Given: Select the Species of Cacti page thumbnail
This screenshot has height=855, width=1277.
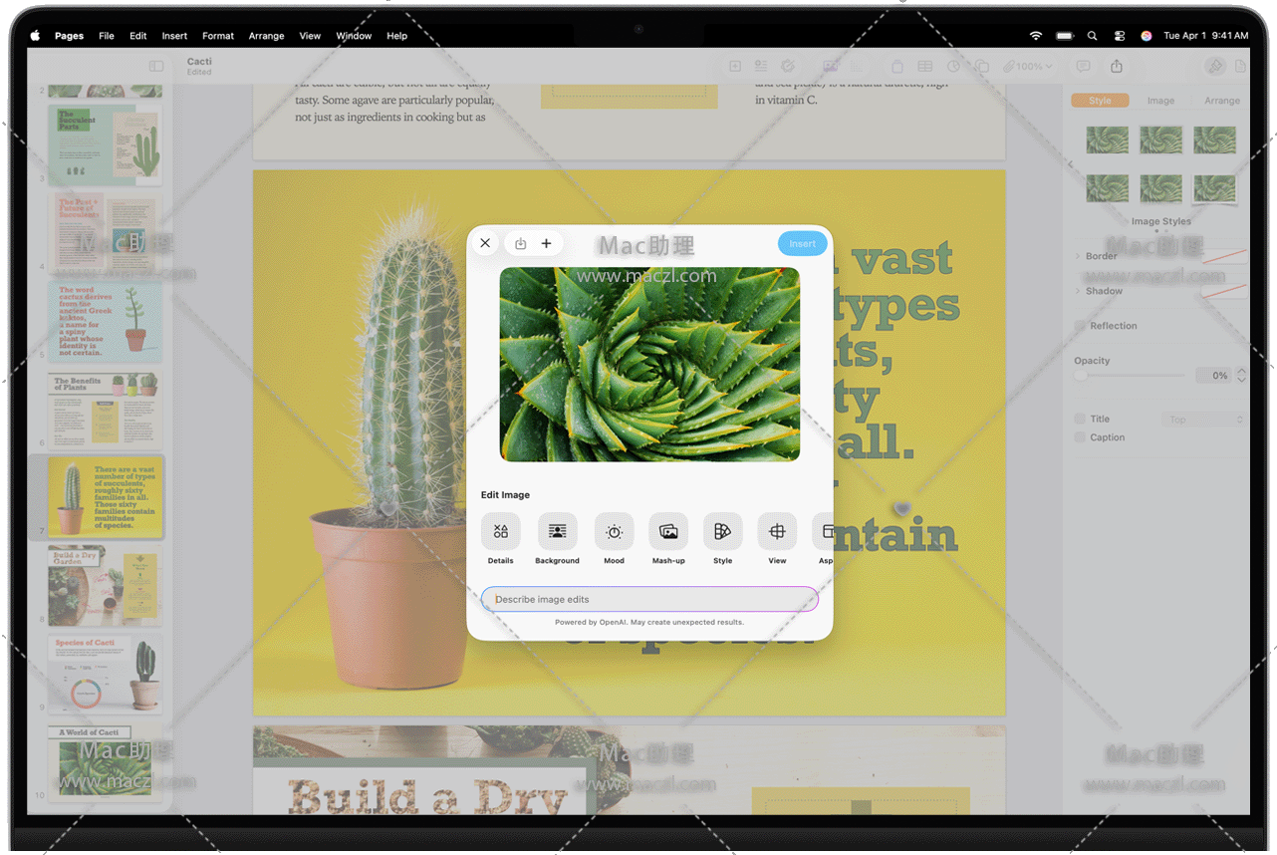Looking at the screenshot, I should 105,674.
